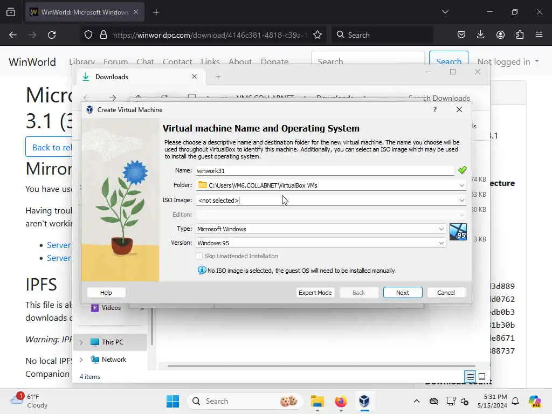Click the taskbar Search box
The height and width of the screenshot is (414, 552).
click(x=246, y=401)
